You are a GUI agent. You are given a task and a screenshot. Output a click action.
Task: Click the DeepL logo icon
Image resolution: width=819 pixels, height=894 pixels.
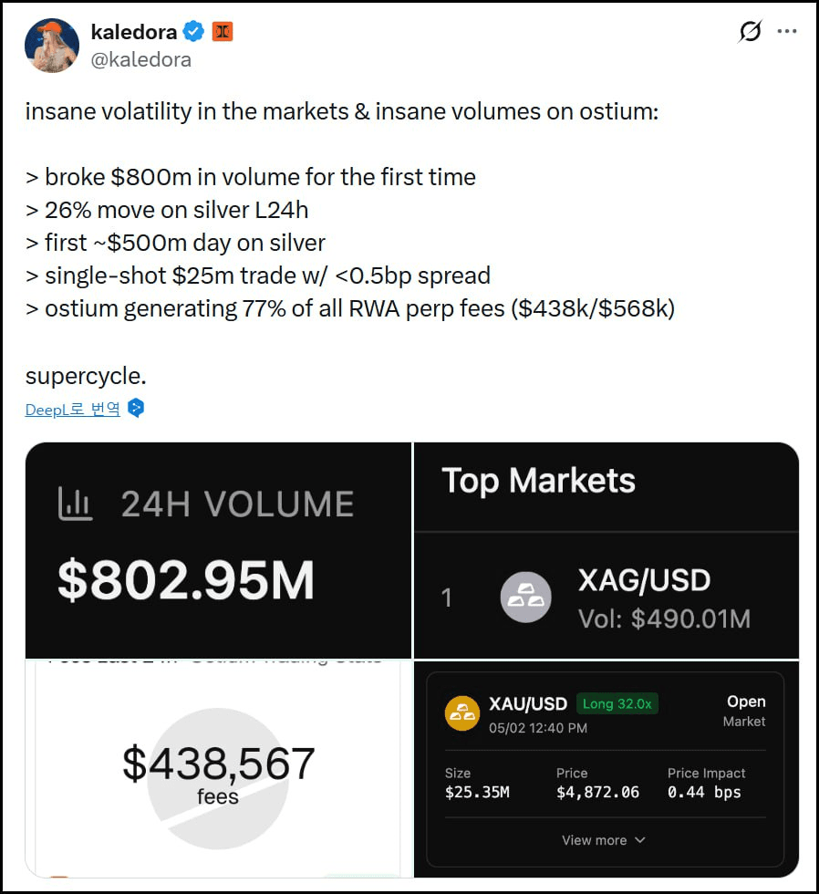click(136, 408)
